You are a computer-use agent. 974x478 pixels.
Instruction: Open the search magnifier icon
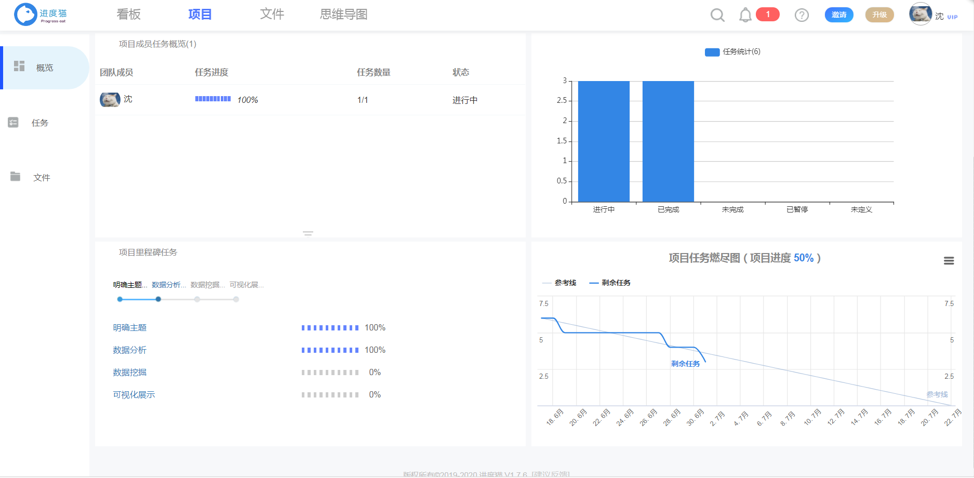tap(717, 15)
